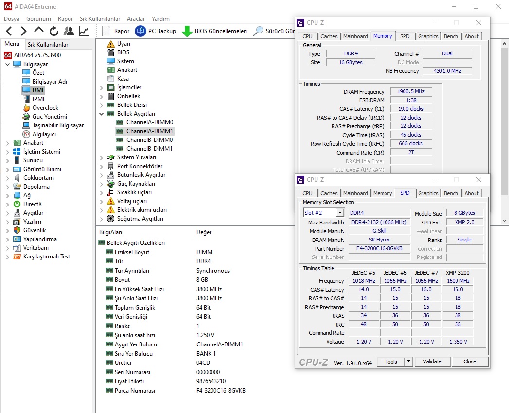Click the Forward arrow in AIDA64 toolbar

[x=23, y=31]
